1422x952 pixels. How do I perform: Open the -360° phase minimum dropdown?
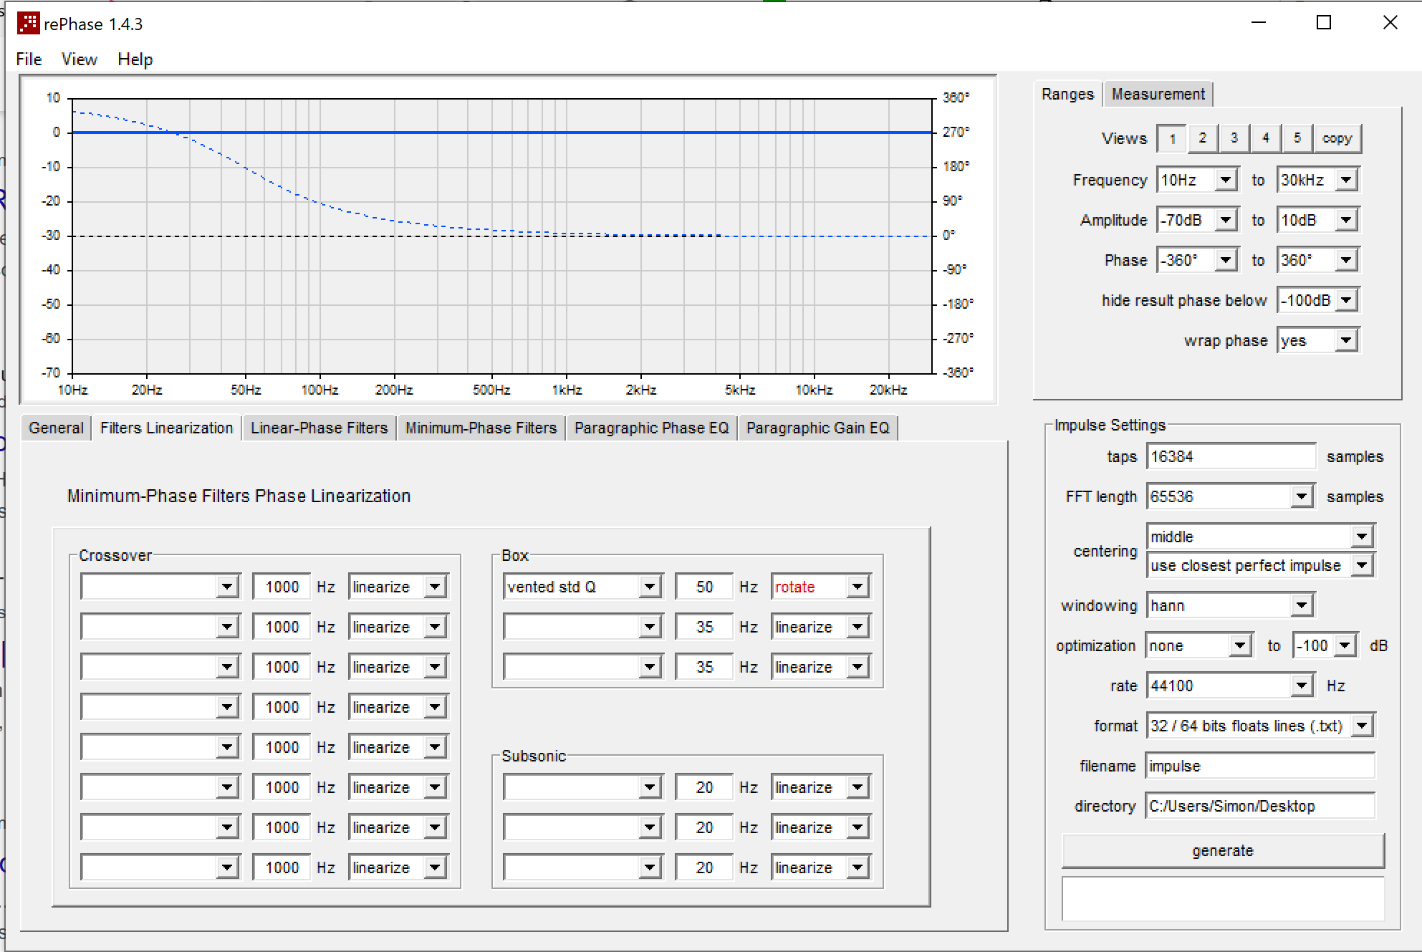pos(1197,260)
